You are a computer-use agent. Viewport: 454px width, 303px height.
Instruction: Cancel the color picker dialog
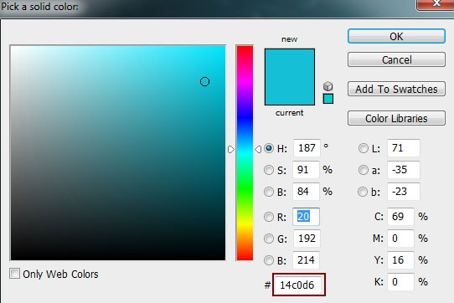[x=396, y=59]
